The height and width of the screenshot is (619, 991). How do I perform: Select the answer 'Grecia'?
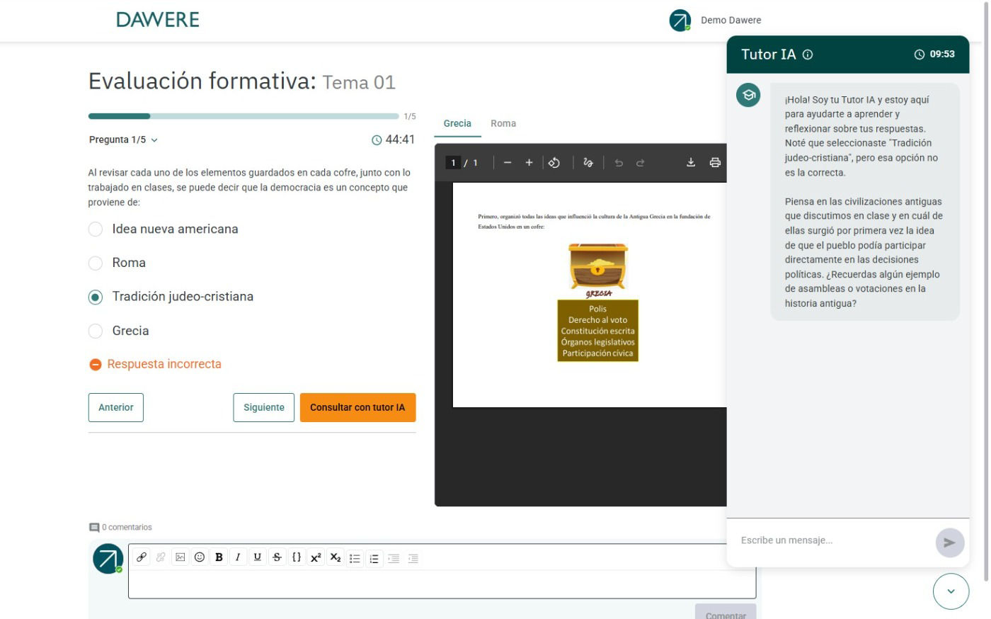96,331
